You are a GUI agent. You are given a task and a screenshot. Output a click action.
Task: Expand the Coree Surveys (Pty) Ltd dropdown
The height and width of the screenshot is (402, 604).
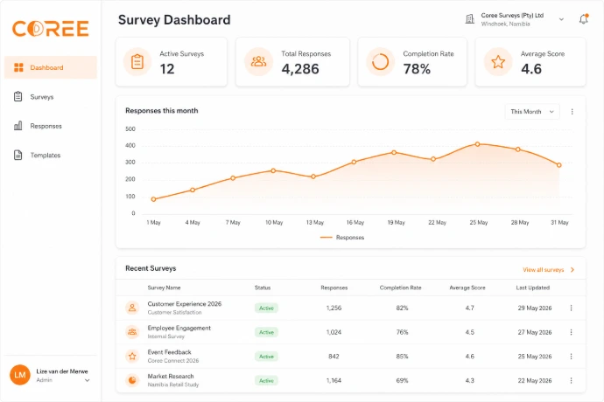click(561, 19)
